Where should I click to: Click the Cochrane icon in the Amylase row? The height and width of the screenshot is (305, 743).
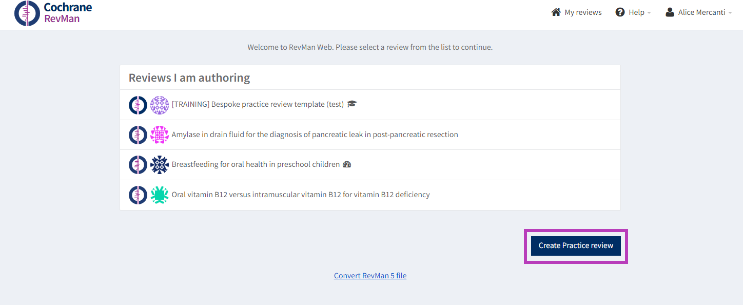(x=138, y=135)
